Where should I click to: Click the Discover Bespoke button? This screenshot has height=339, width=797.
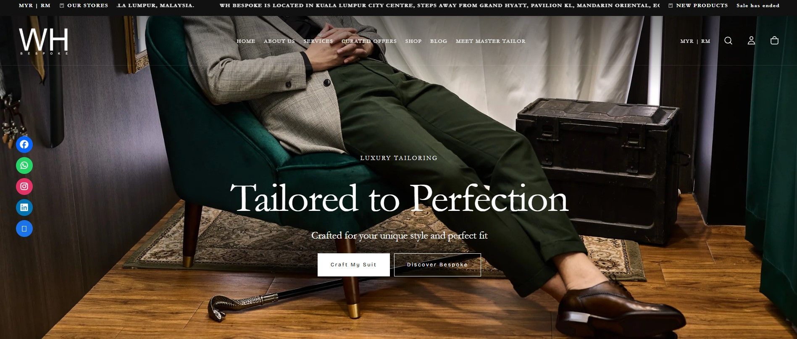[437, 265]
